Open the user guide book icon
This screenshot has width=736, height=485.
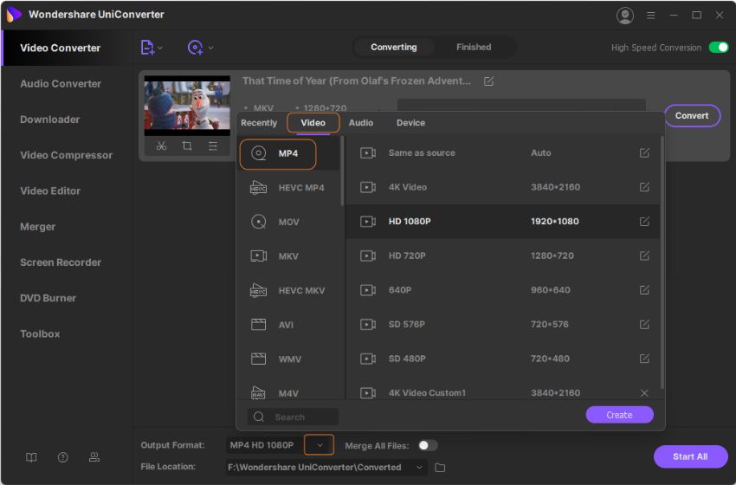tap(31, 457)
